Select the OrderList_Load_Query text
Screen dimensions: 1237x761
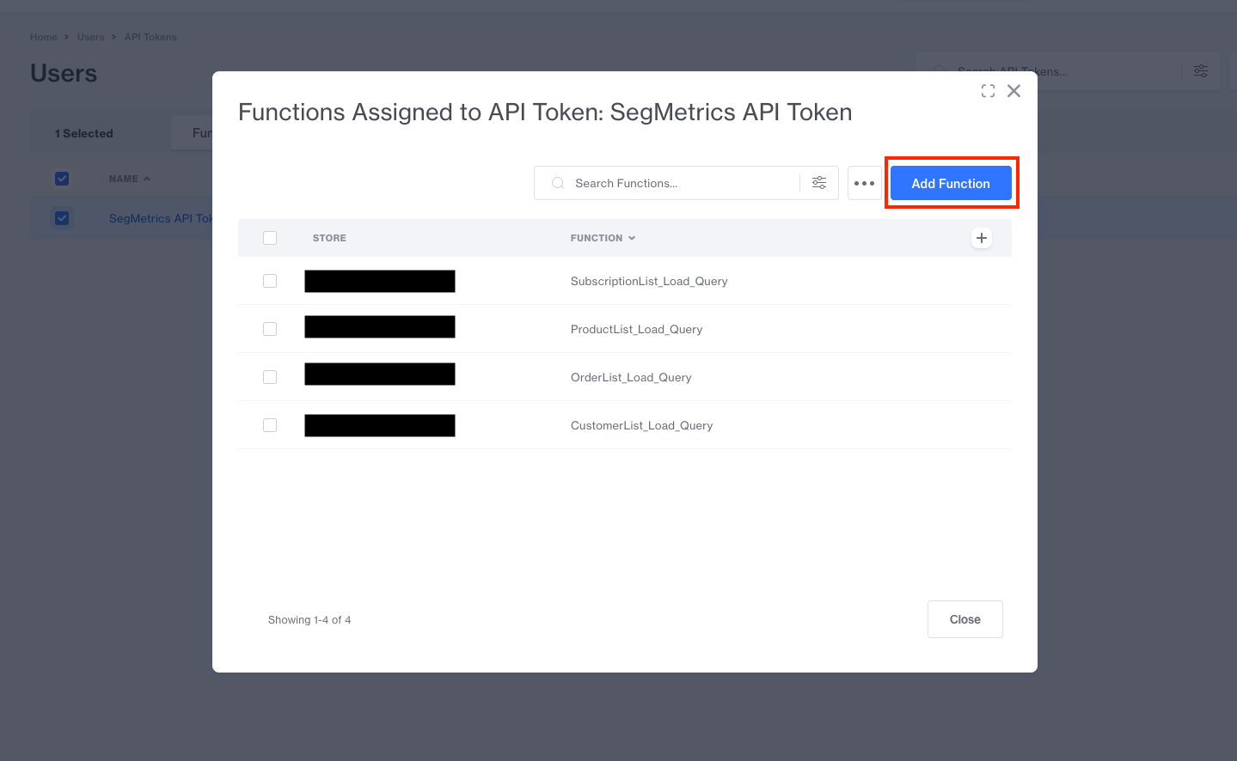point(631,377)
